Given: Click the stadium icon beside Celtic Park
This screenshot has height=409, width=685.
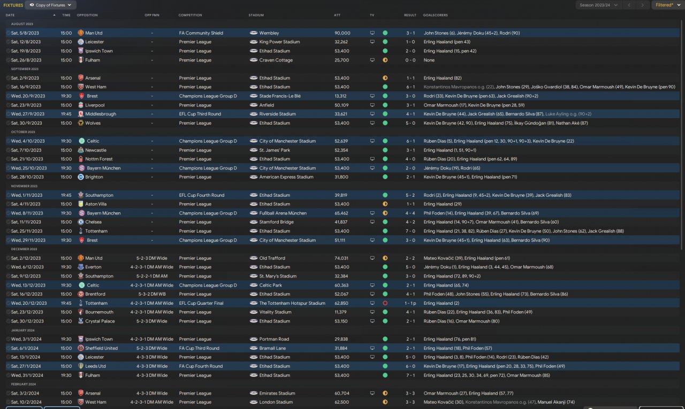Looking at the screenshot, I should pyautogui.click(x=253, y=285).
